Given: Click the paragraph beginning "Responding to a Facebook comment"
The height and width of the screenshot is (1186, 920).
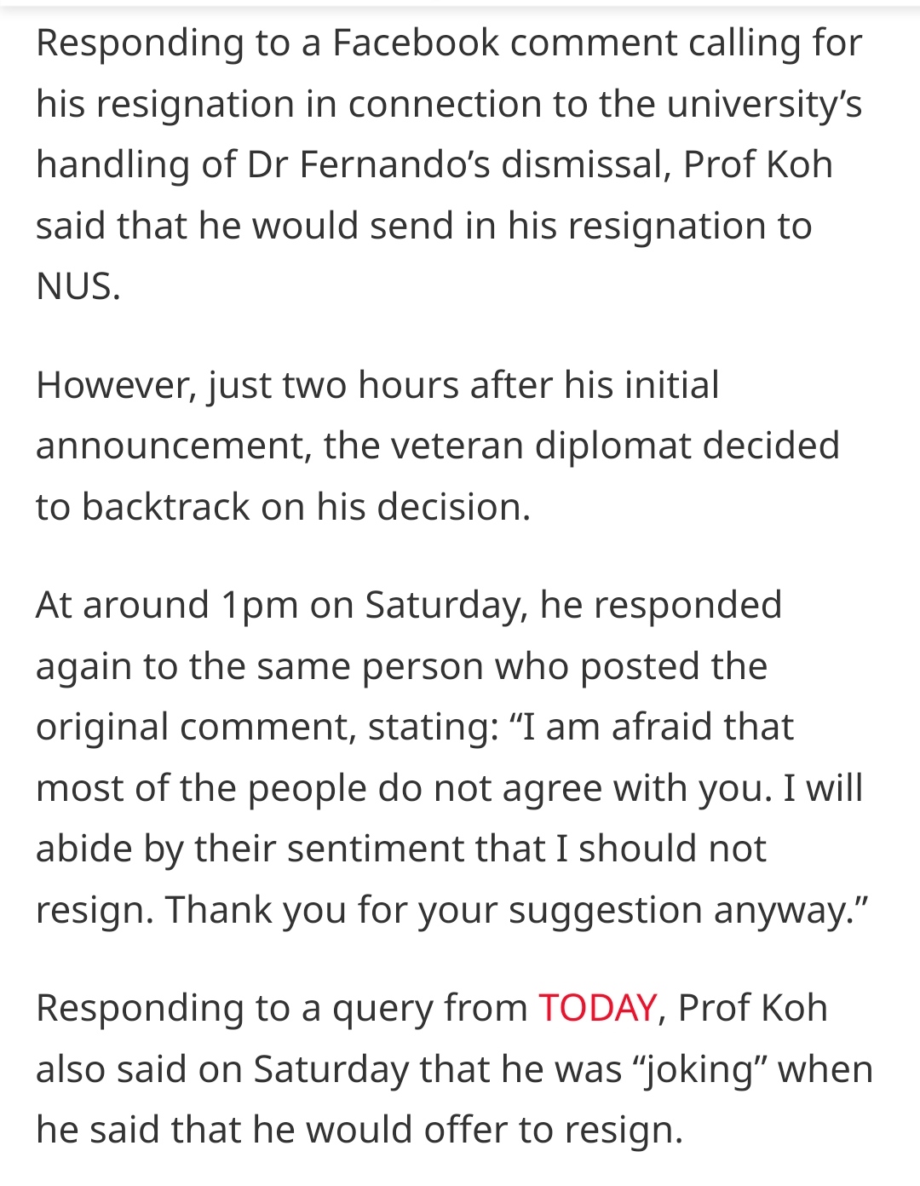Looking at the screenshot, I should [450, 164].
